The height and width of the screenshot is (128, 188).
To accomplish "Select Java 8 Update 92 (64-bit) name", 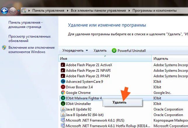I will [85, 115].
